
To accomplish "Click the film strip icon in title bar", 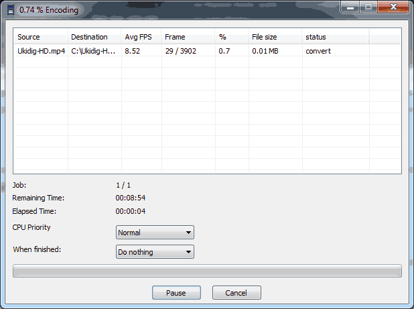I will 10,10.
